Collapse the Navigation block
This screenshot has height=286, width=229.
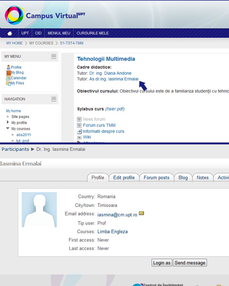click(x=54, y=99)
